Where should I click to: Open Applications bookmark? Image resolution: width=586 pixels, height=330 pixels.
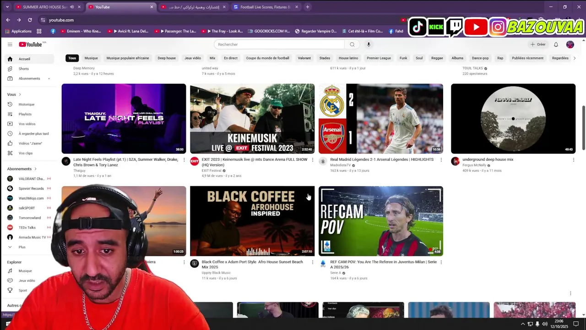[x=18, y=31]
